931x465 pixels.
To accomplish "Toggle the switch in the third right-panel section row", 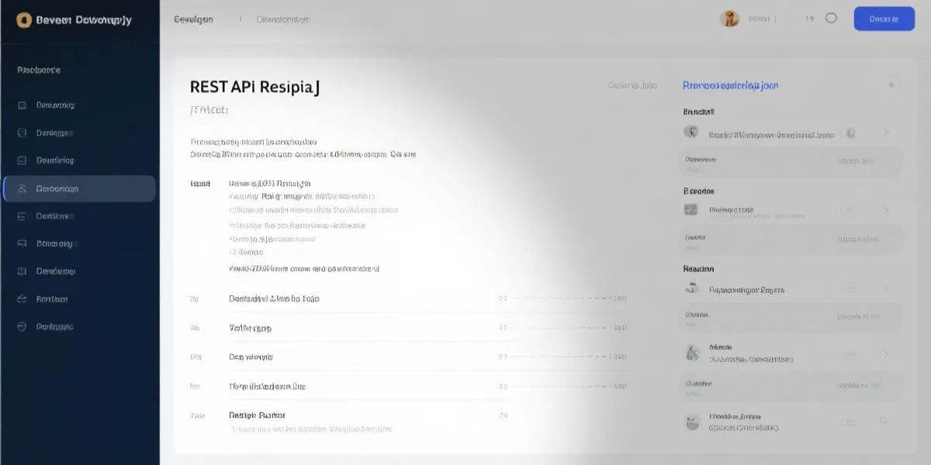I will [x=850, y=288].
